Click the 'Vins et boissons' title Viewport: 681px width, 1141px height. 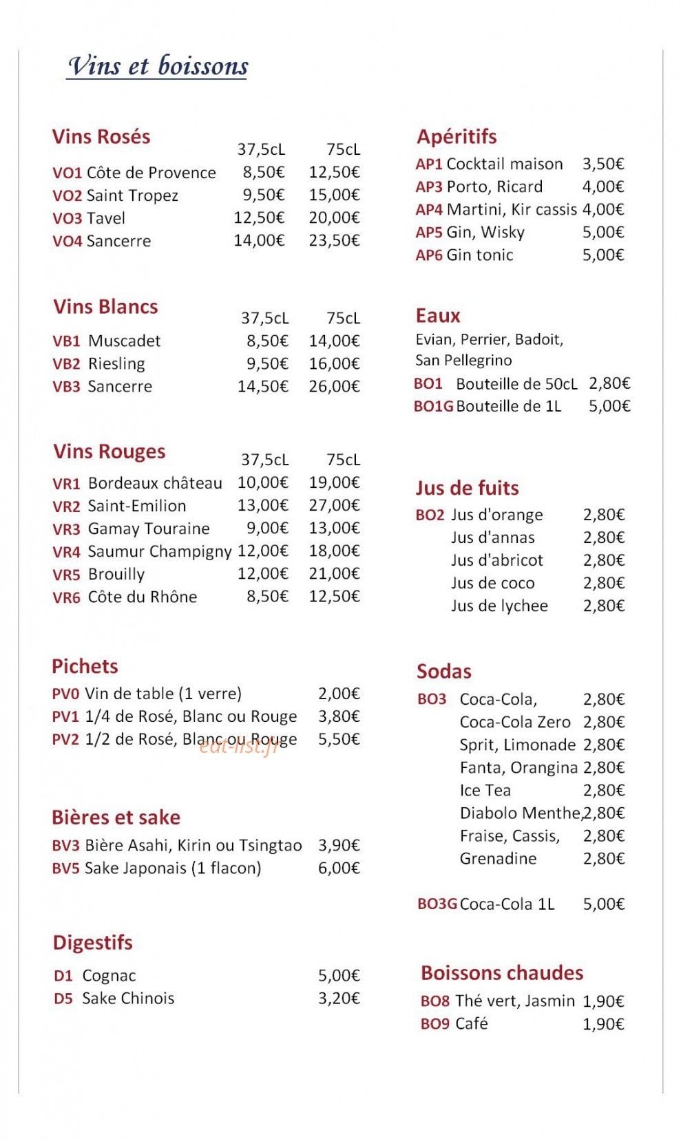coord(158,66)
